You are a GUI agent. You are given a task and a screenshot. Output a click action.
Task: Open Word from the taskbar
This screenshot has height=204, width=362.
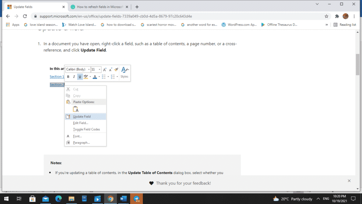click(123, 199)
